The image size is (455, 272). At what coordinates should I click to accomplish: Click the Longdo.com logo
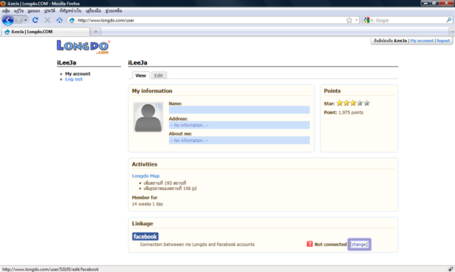[x=83, y=47]
